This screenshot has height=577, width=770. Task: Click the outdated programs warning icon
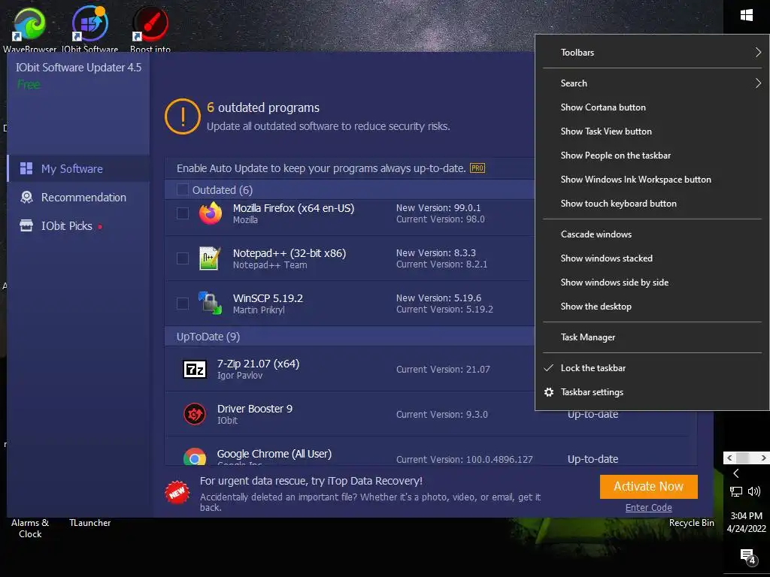[x=183, y=116]
